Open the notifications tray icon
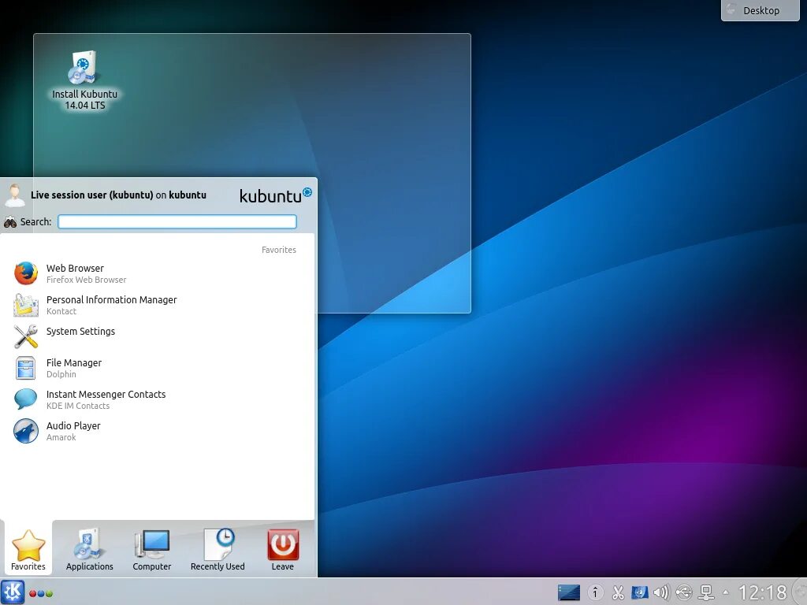807x605 pixels. [596, 592]
